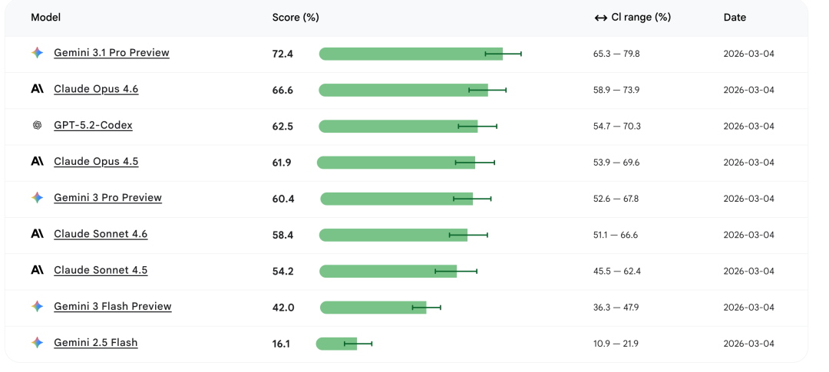
Task: Click the Date column header
Action: click(x=735, y=17)
